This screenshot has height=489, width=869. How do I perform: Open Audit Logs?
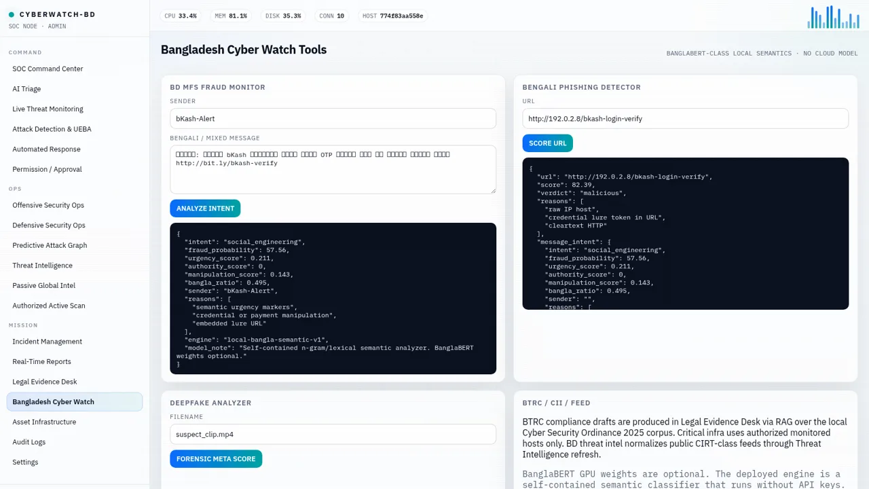click(75, 442)
